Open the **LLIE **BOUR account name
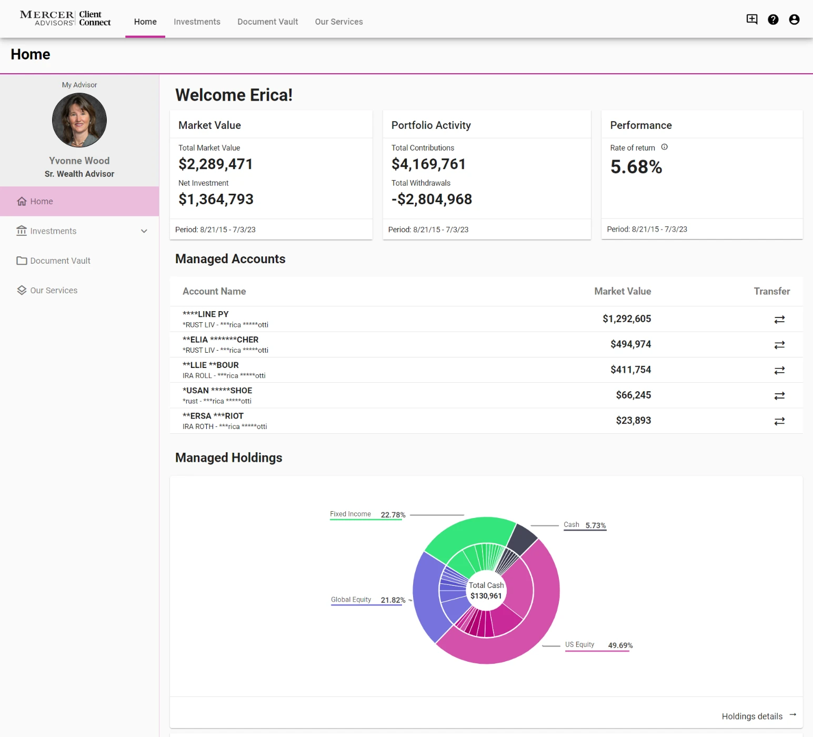Viewport: 813px width, 737px height. (x=210, y=365)
